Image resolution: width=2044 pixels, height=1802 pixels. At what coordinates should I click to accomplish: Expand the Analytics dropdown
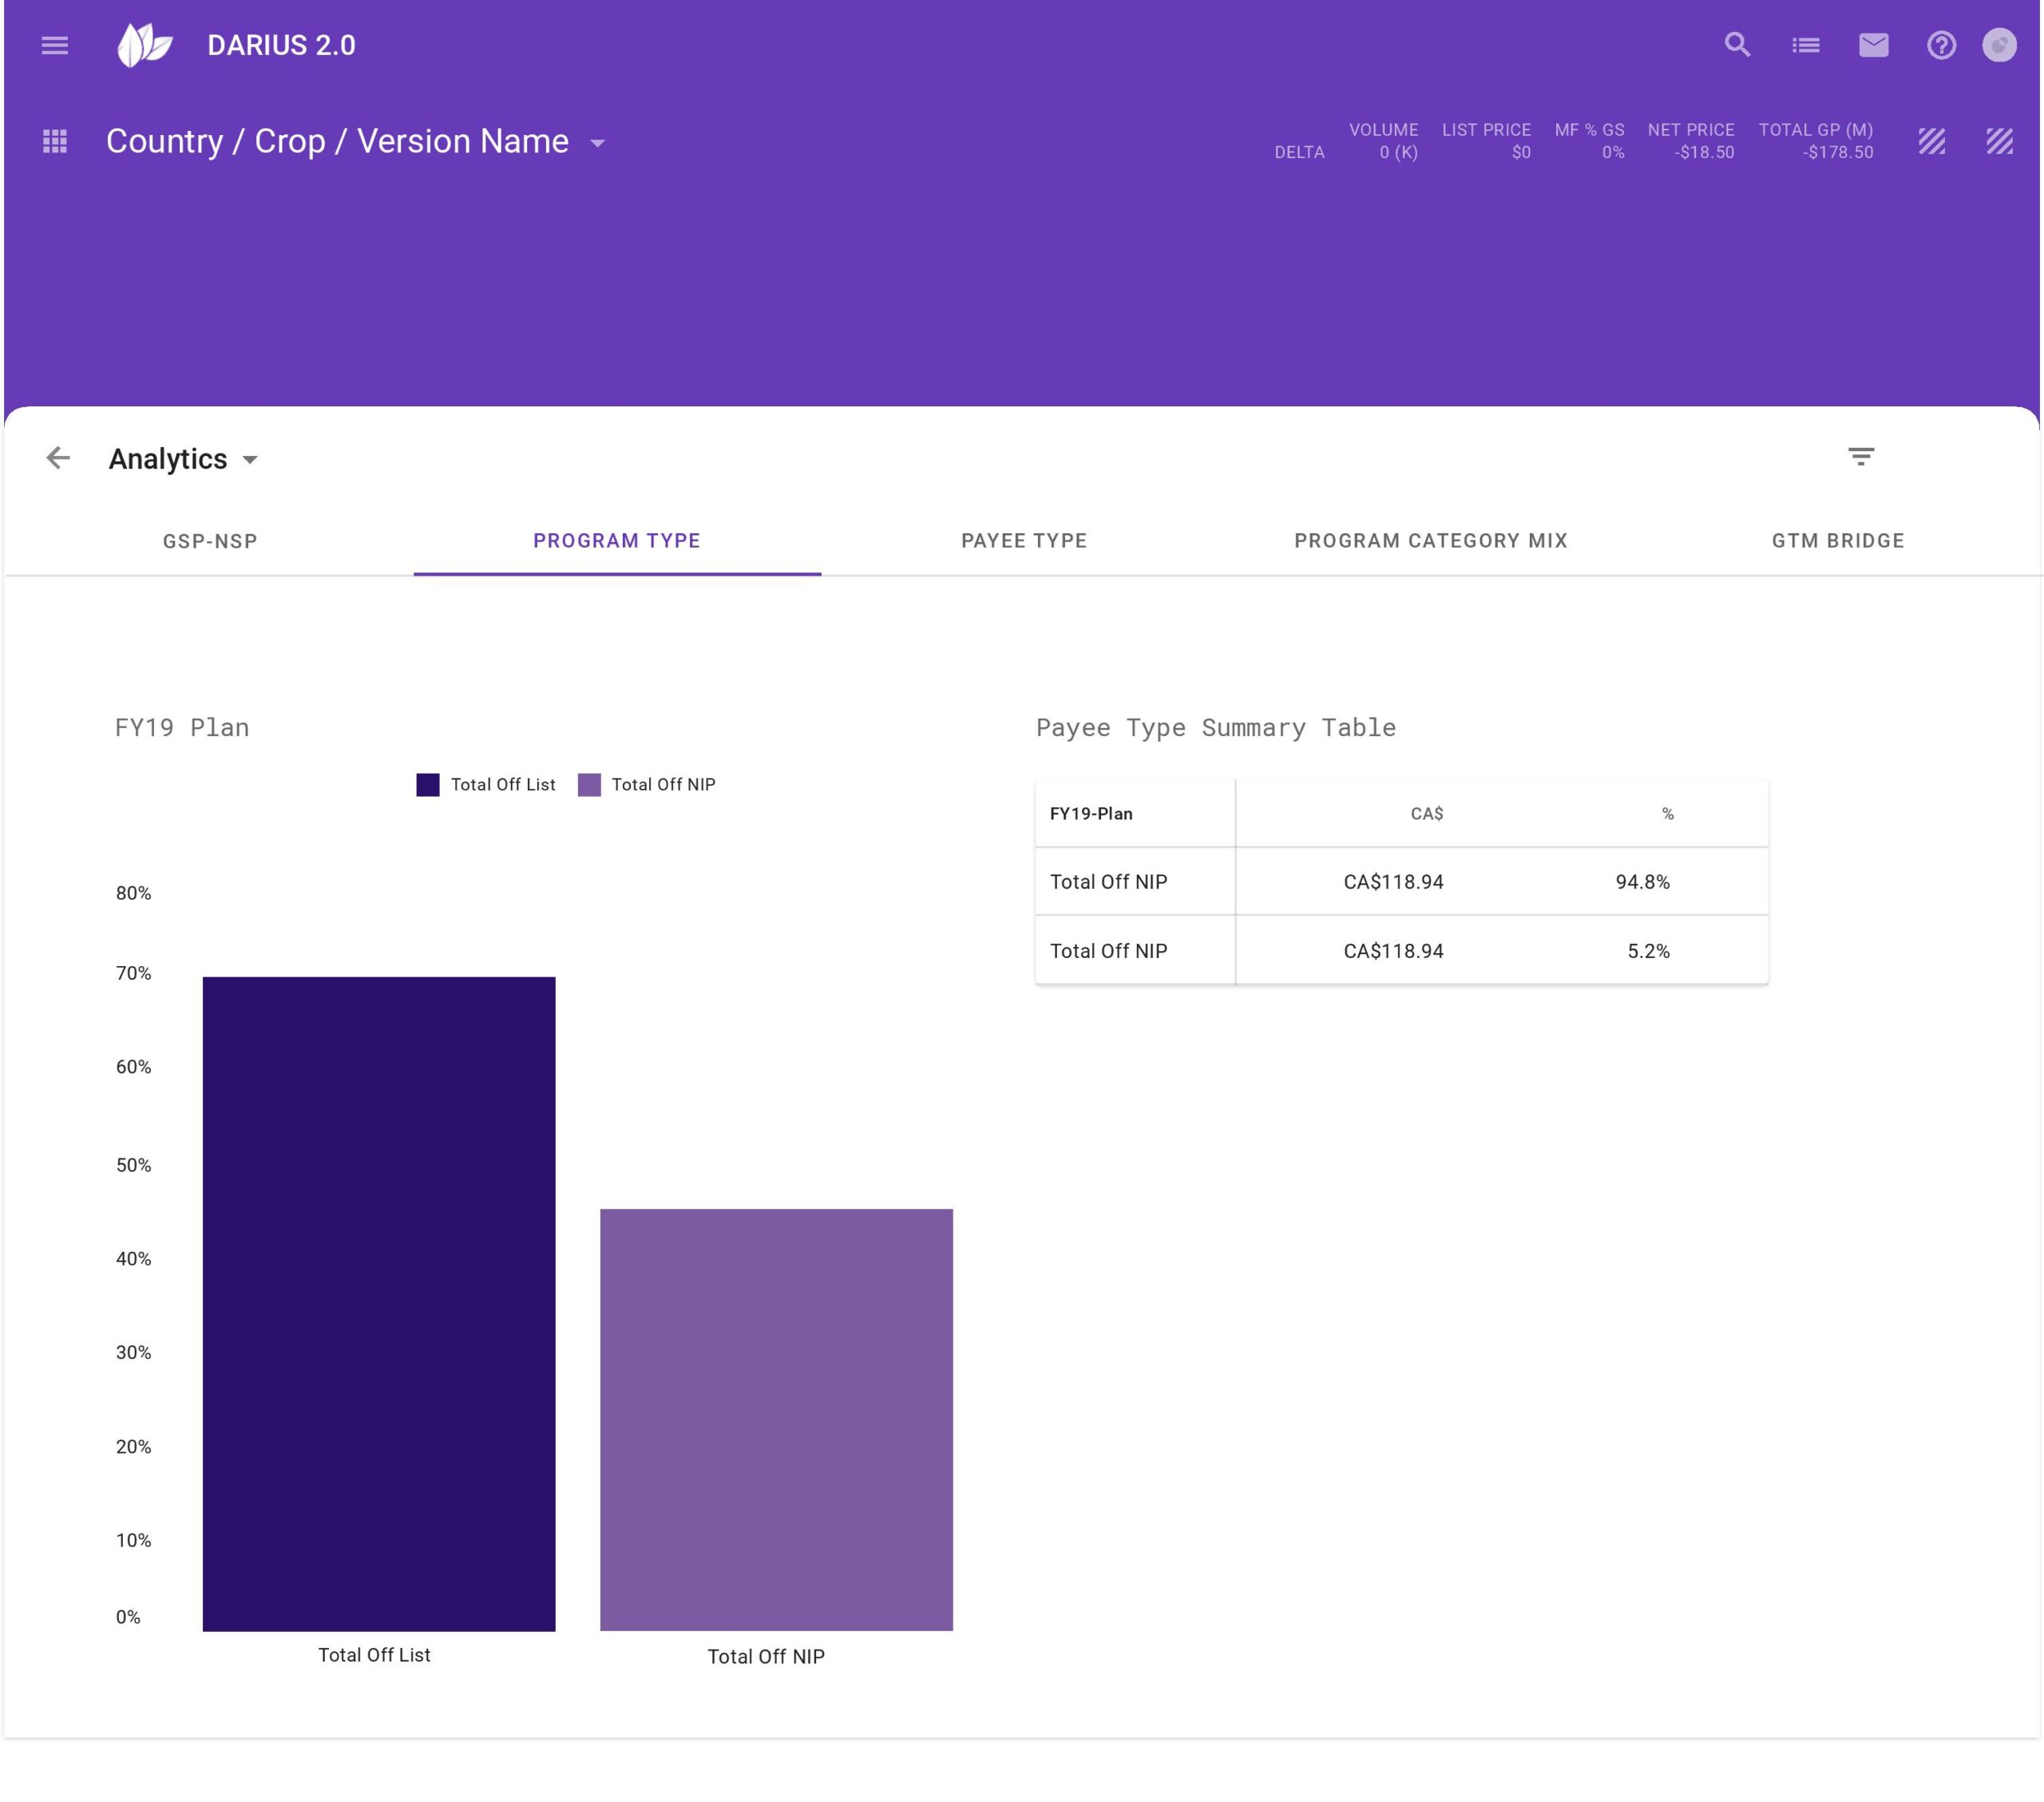coord(250,460)
